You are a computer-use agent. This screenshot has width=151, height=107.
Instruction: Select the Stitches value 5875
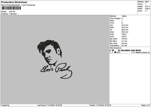147,2
